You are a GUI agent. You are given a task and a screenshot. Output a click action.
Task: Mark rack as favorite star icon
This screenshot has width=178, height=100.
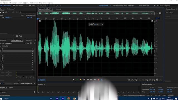pos(34,43)
